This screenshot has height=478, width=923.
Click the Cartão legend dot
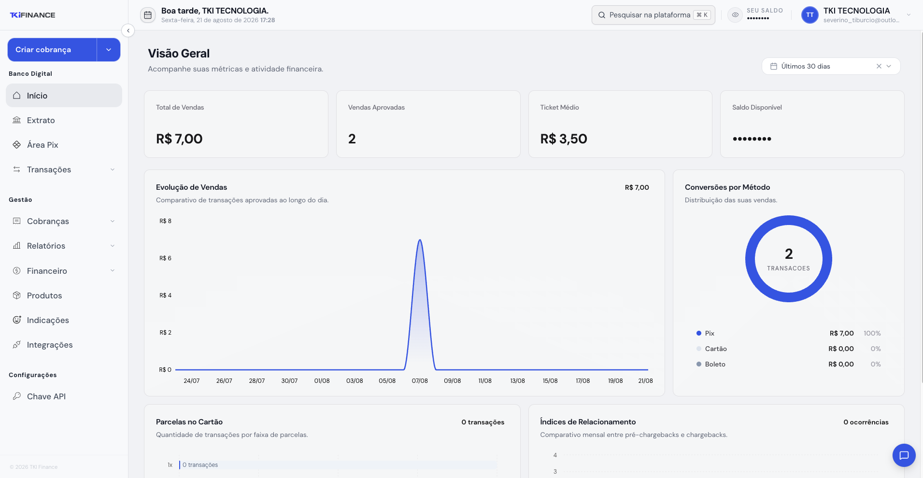click(699, 349)
